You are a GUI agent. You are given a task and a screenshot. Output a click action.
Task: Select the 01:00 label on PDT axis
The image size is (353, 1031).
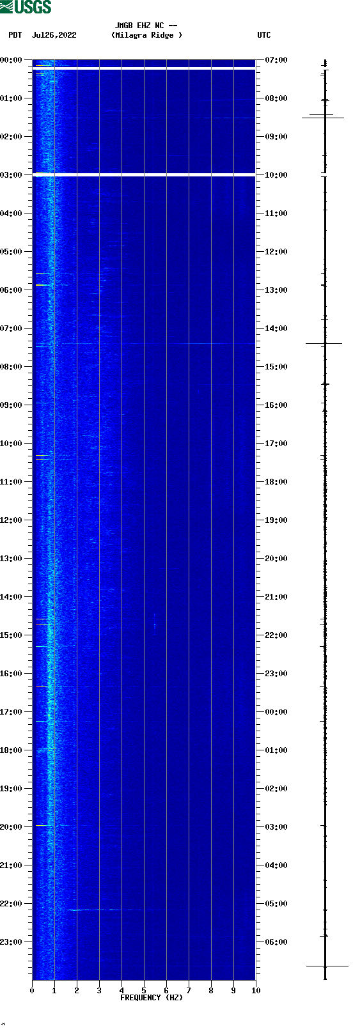click(x=11, y=98)
